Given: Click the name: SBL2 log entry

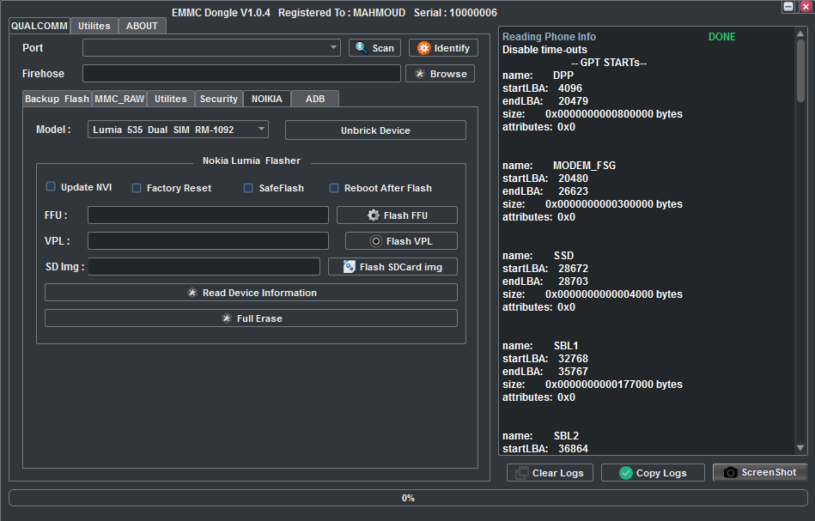Looking at the screenshot, I should tap(540, 436).
